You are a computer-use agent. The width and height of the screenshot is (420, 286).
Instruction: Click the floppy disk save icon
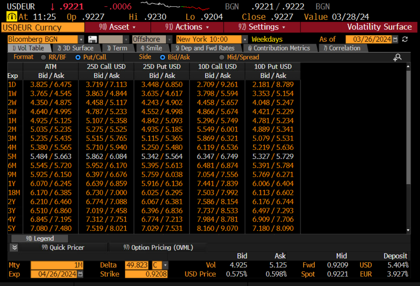(x=92, y=39)
